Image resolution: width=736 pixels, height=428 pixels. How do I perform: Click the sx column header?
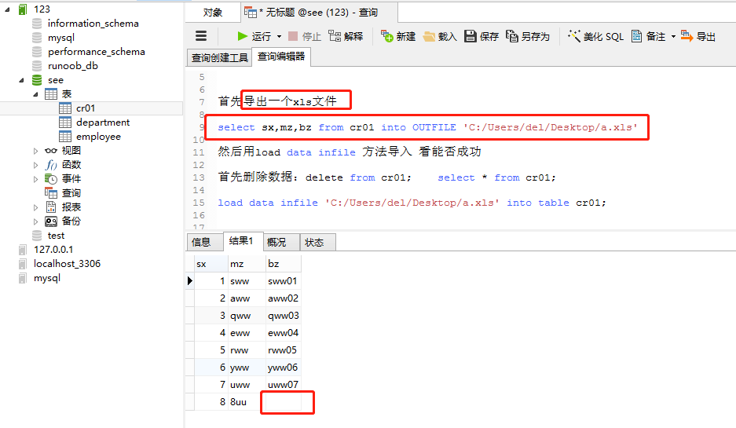tap(211, 264)
